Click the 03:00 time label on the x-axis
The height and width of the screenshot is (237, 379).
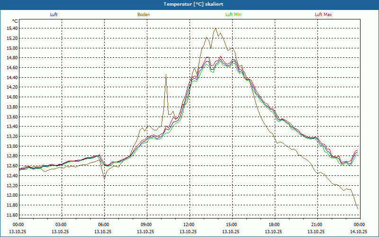point(61,225)
